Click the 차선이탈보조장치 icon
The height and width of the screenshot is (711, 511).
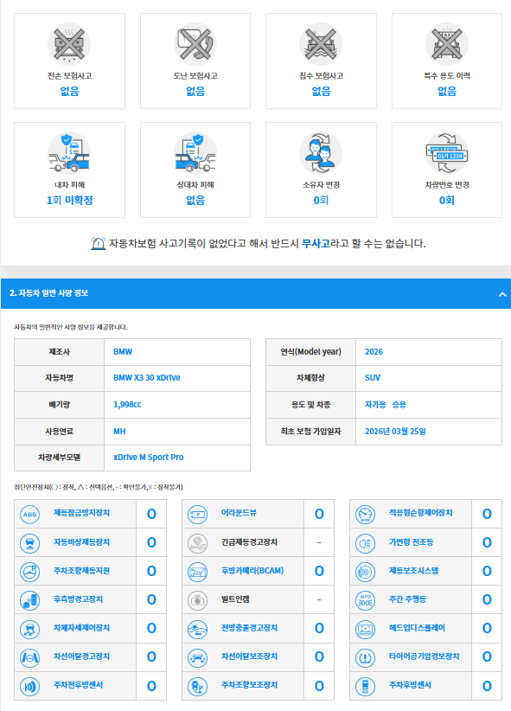click(x=198, y=657)
